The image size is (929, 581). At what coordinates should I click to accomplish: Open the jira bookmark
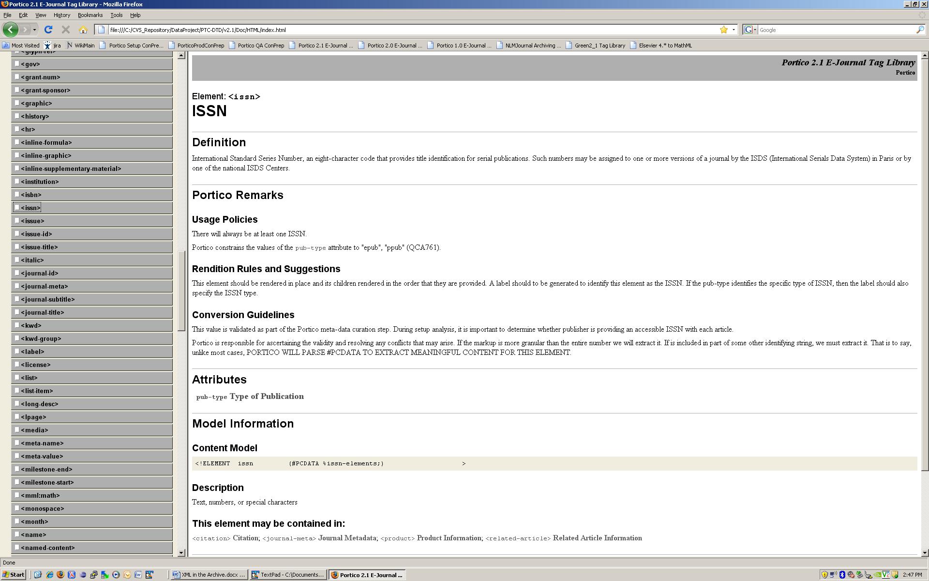(x=52, y=46)
